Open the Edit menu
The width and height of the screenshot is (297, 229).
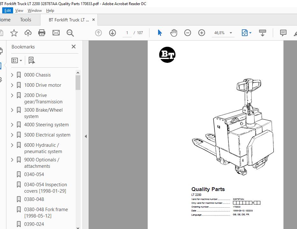click(8, 11)
